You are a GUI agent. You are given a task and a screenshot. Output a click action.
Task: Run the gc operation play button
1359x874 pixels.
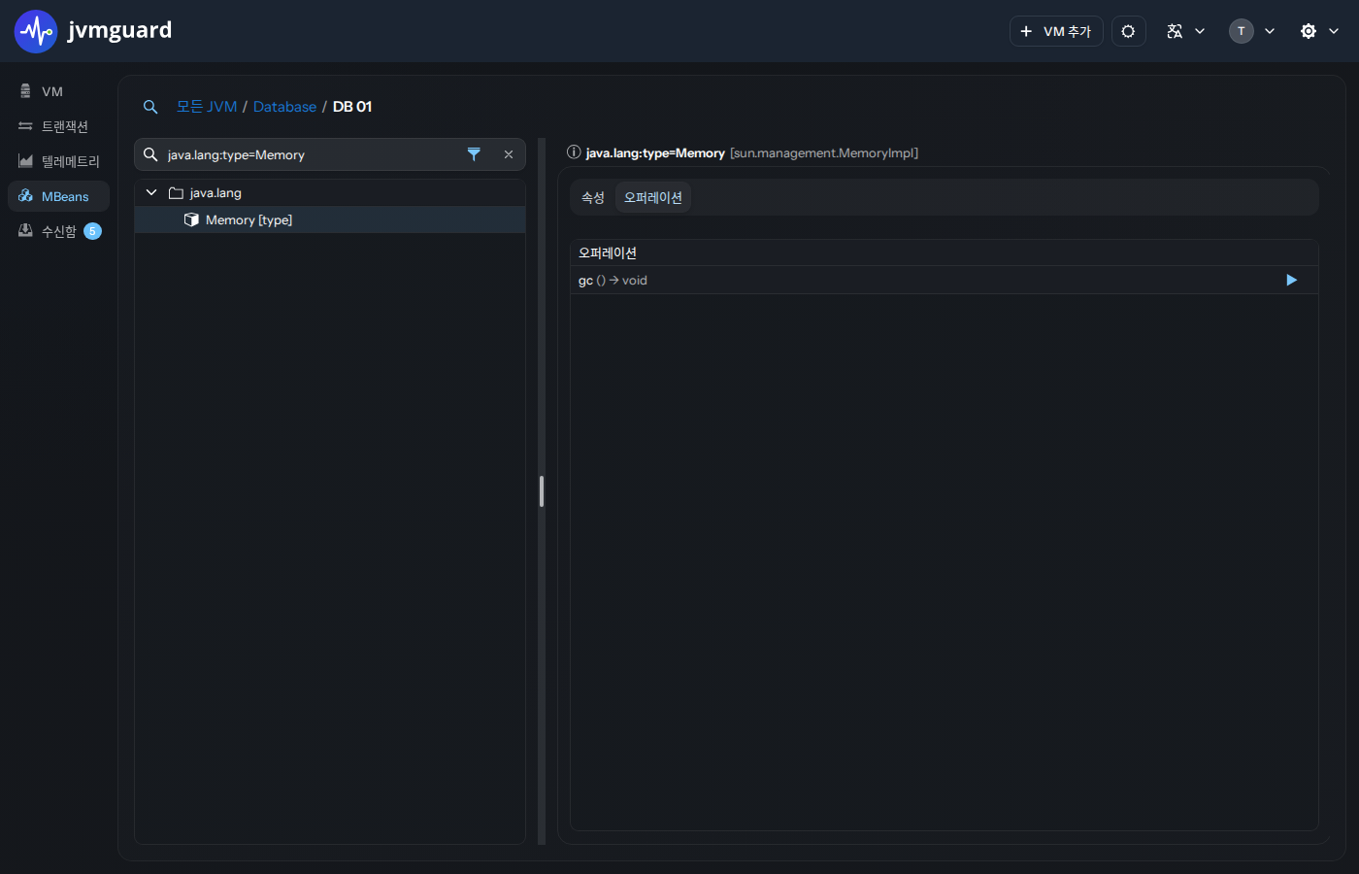(x=1292, y=281)
